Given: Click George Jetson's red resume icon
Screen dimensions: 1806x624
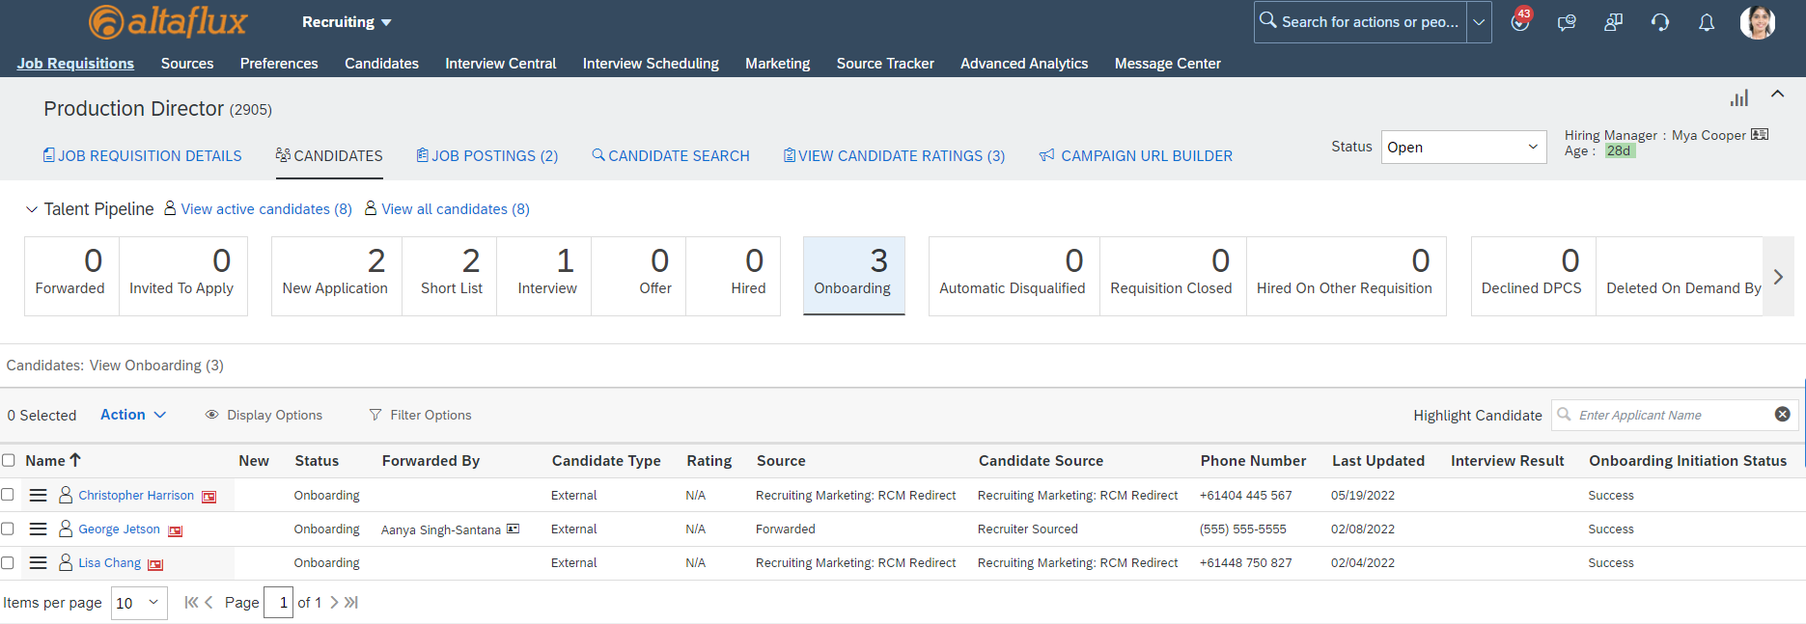Looking at the screenshot, I should click(x=176, y=530).
